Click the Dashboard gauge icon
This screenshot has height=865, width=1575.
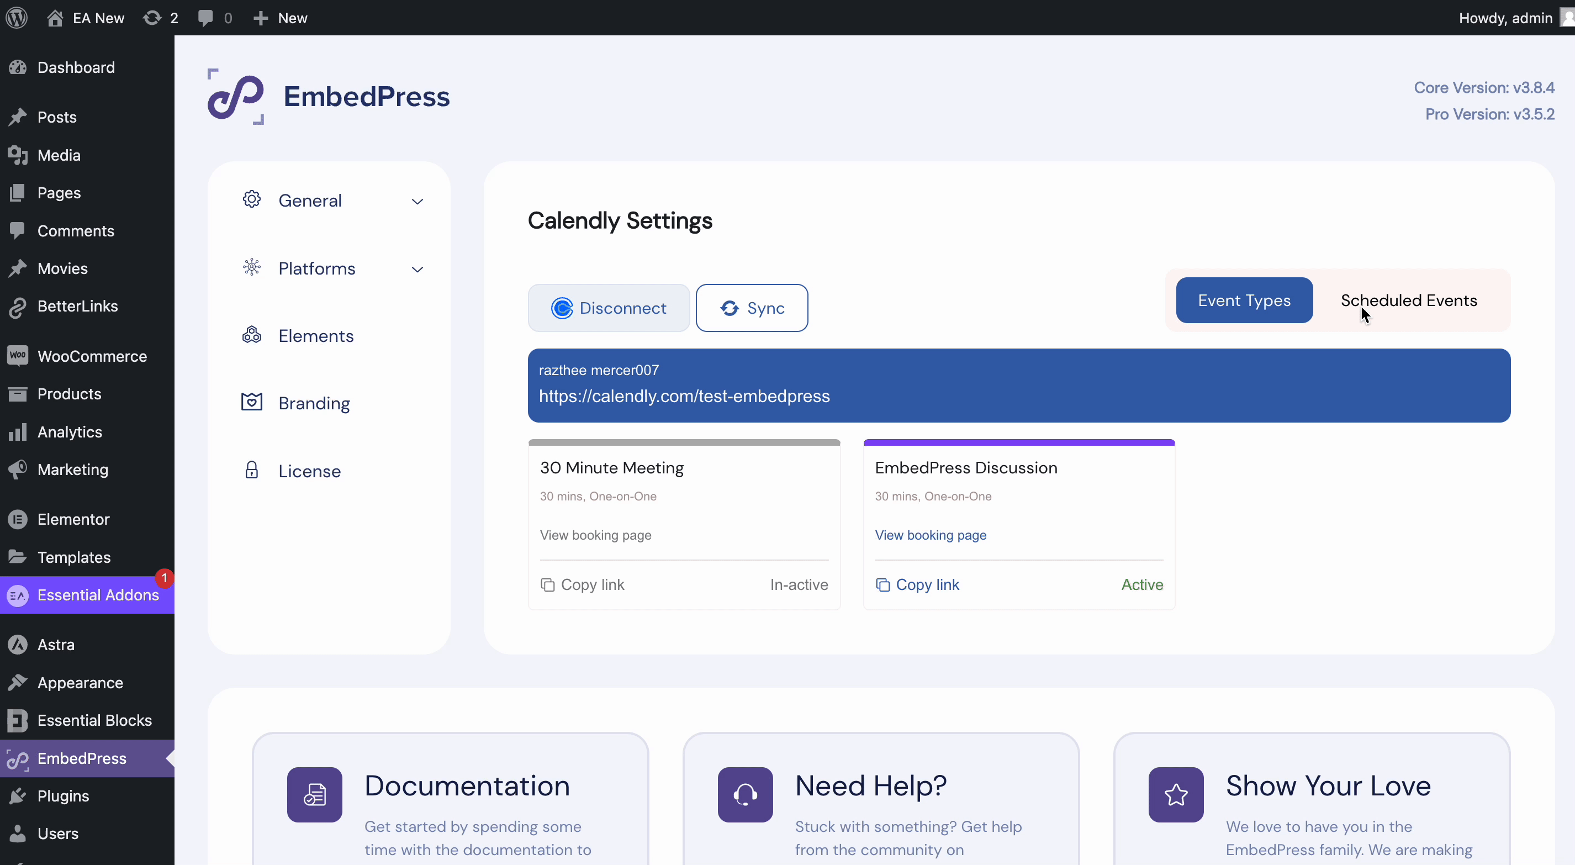tap(18, 67)
